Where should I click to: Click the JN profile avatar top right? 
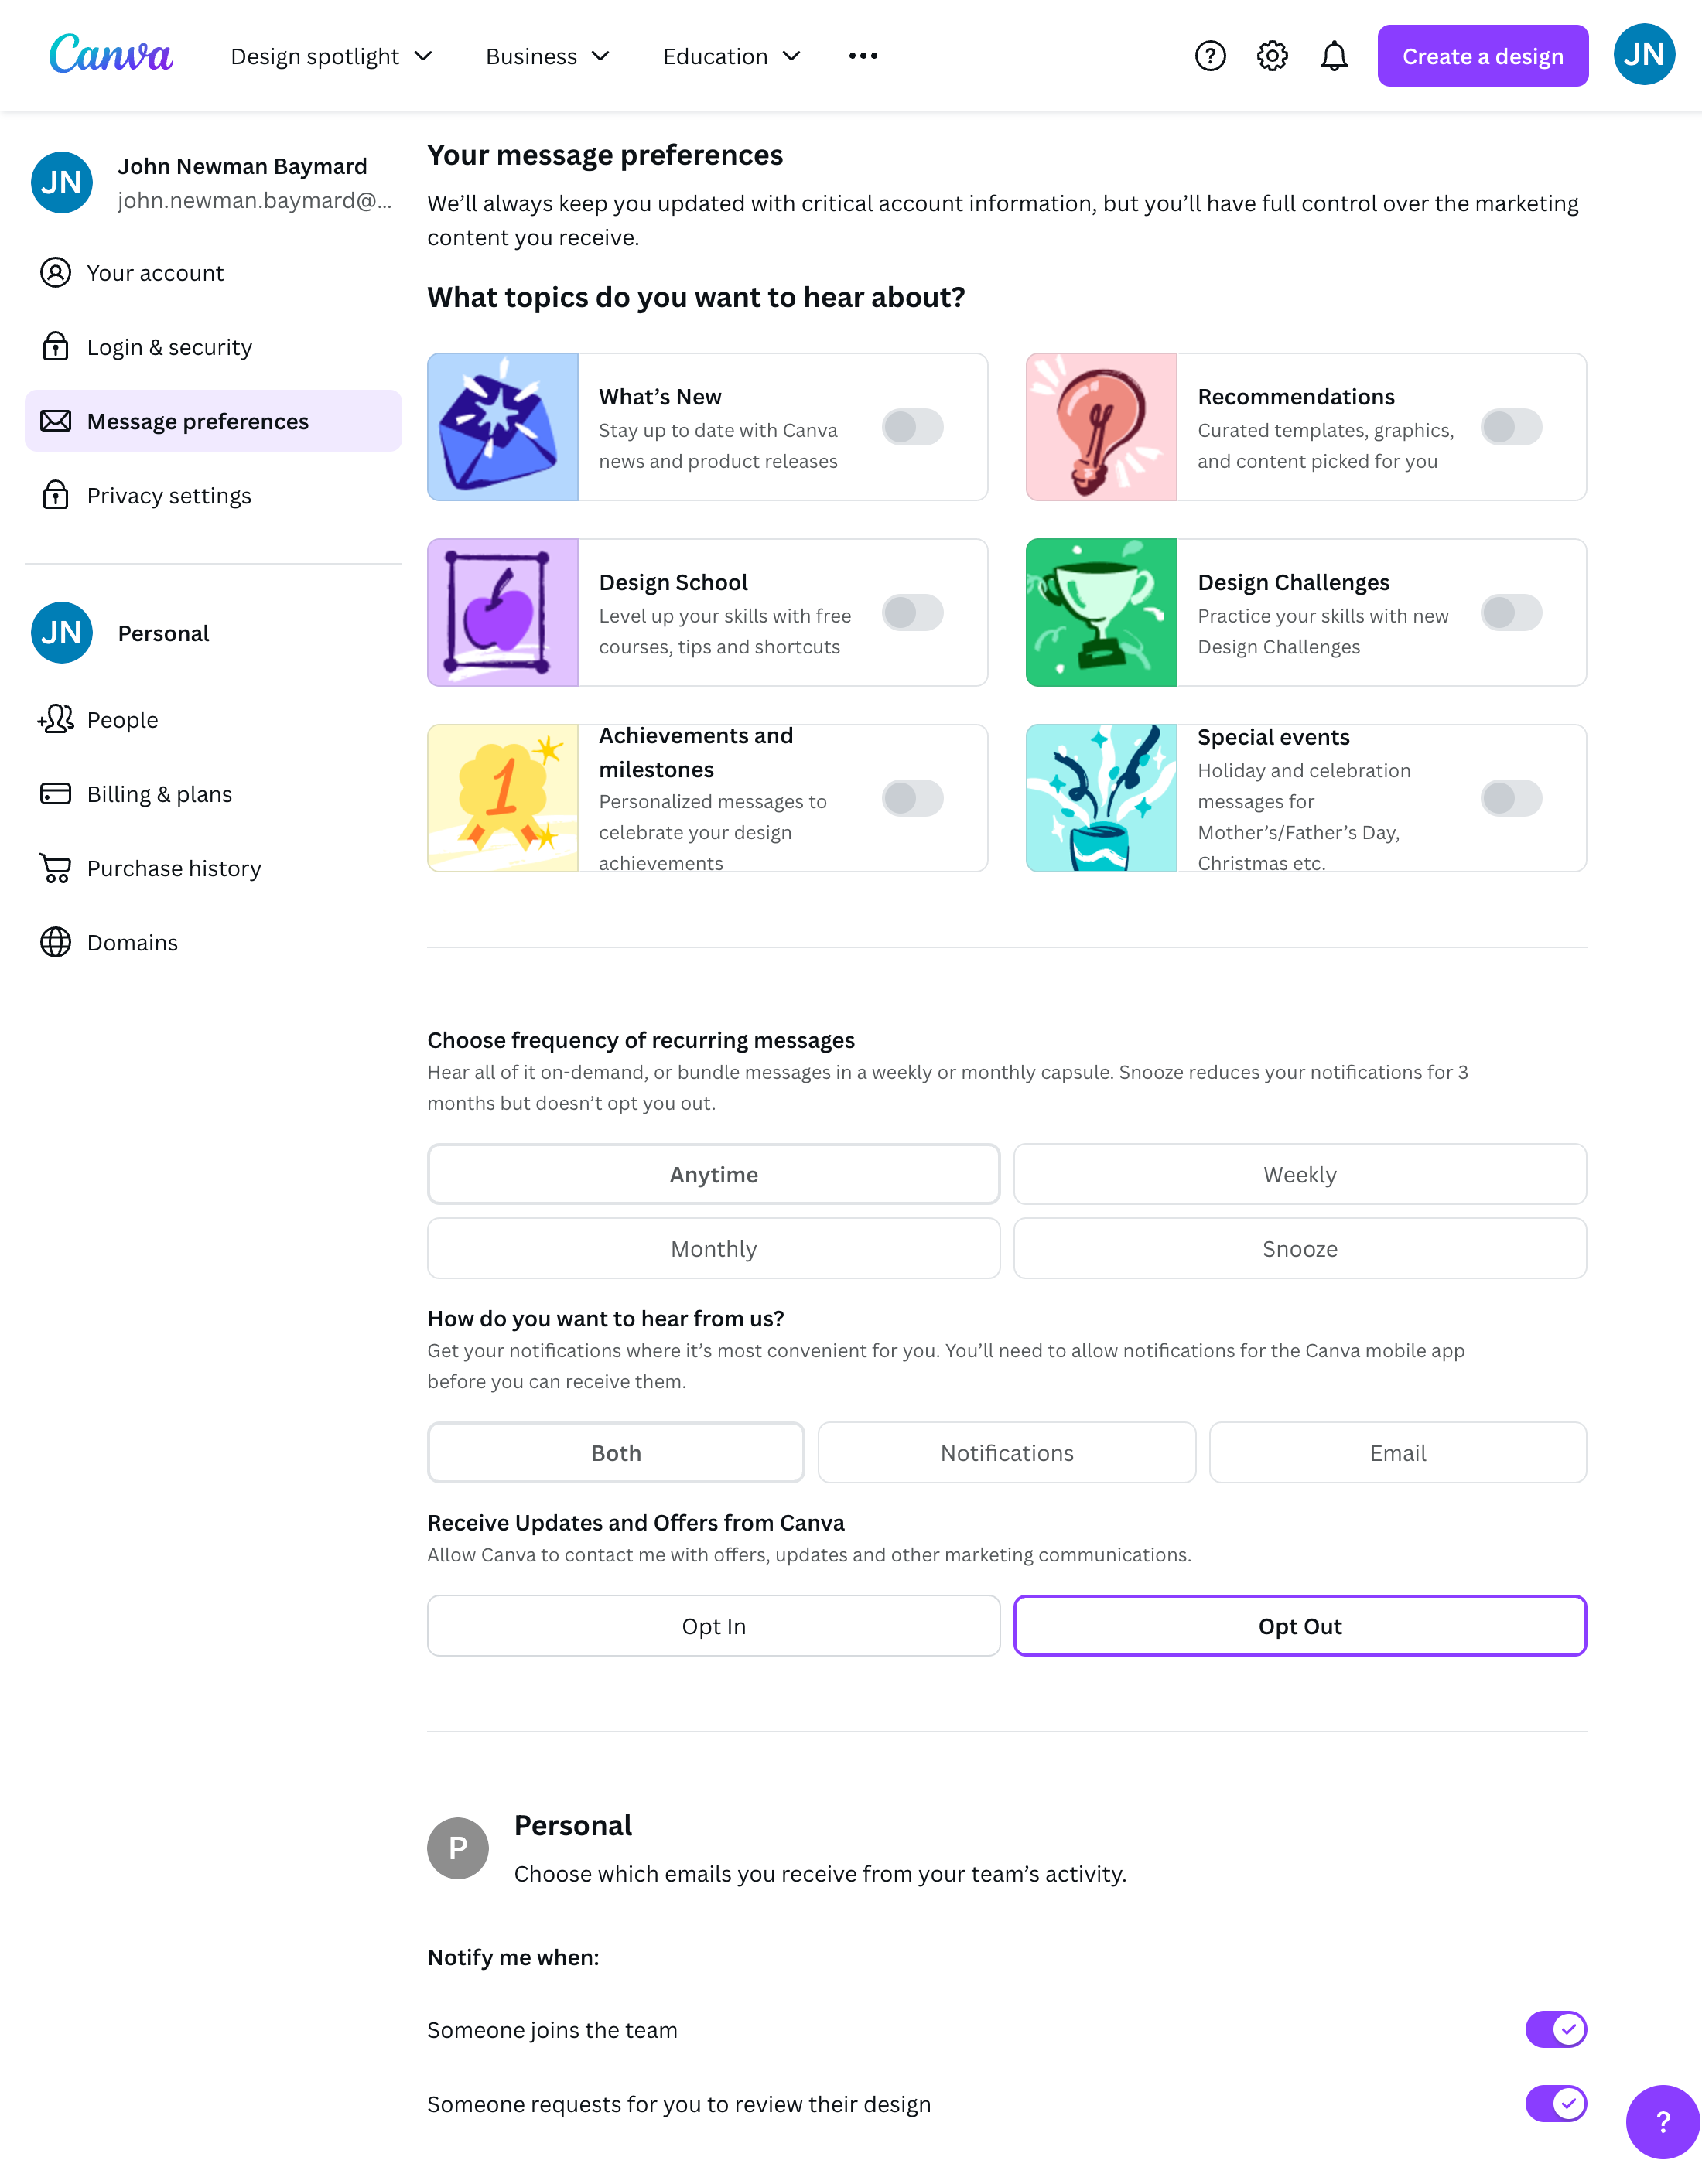point(1644,54)
